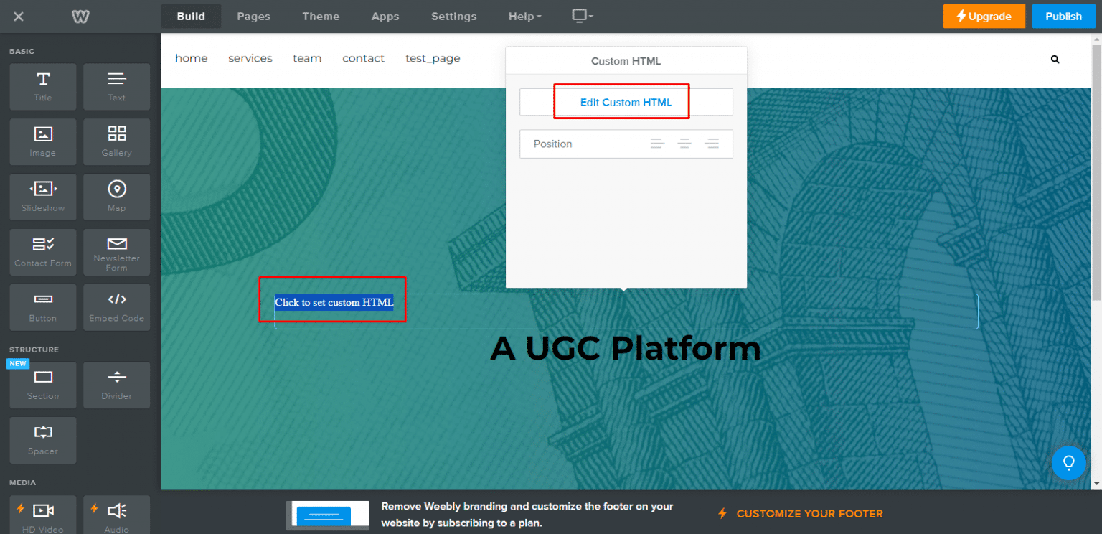Select the Title element in the sidebar
The image size is (1102, 534).
pos(42,86)
